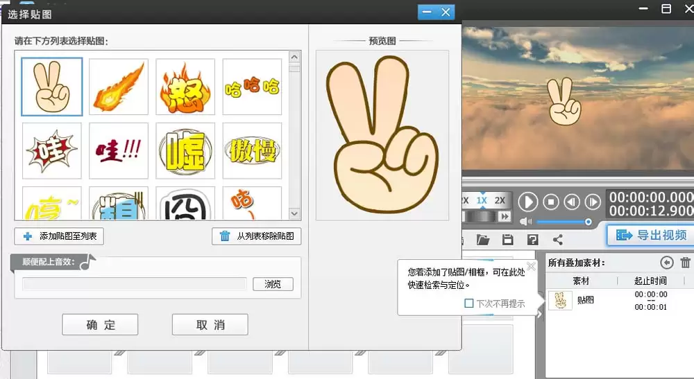Check the 下次不再提示 checkbox
Image resolution: width=694 pixels, height=379 pixels.
tap(468, 303)
